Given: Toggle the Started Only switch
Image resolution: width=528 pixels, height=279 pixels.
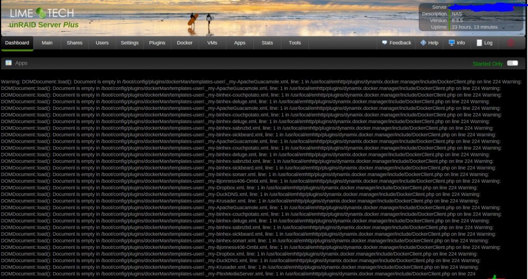Looking at the screenshot, I should (x=512, y=63).
